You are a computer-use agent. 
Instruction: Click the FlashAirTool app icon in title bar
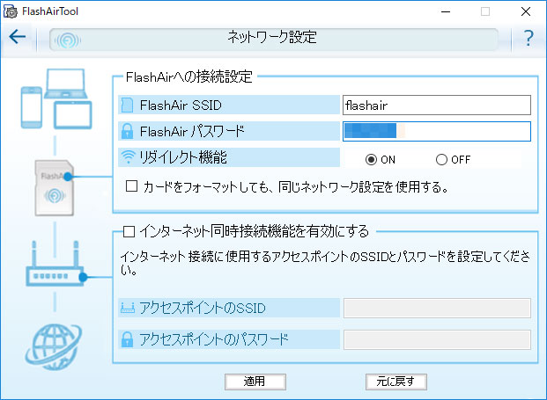pyautogui.click(x=11, y=11)
